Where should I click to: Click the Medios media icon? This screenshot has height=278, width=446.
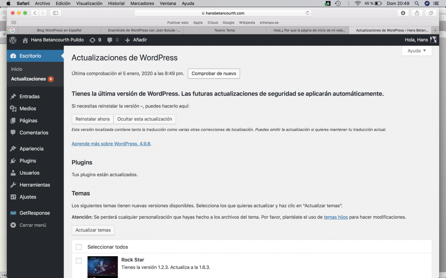(x=13, y=109)
